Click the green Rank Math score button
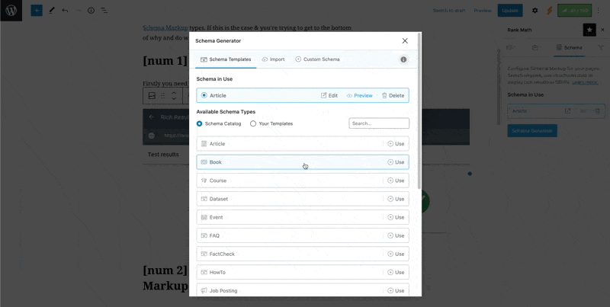The image size is (610, 307). pyautogui.click(x=575, y=11)
